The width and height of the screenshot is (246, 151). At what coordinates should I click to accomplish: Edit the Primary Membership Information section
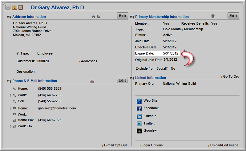233,16
